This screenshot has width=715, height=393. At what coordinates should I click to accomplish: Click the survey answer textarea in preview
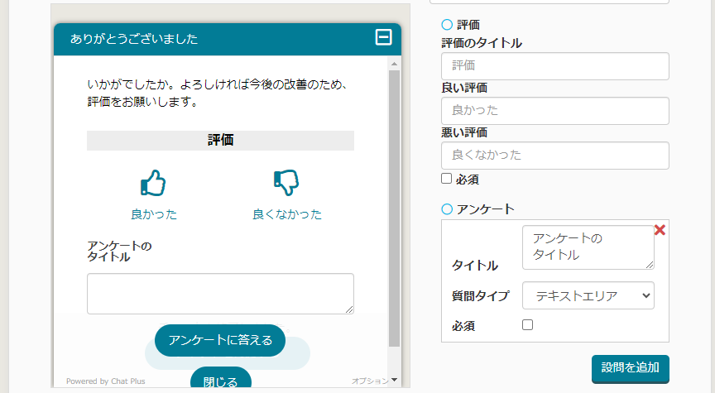pyautogui.click(x=220, y=294)
